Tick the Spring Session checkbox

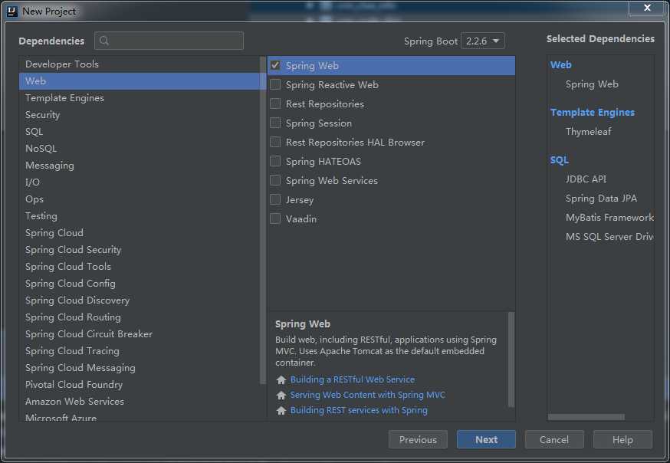point(275,123)
